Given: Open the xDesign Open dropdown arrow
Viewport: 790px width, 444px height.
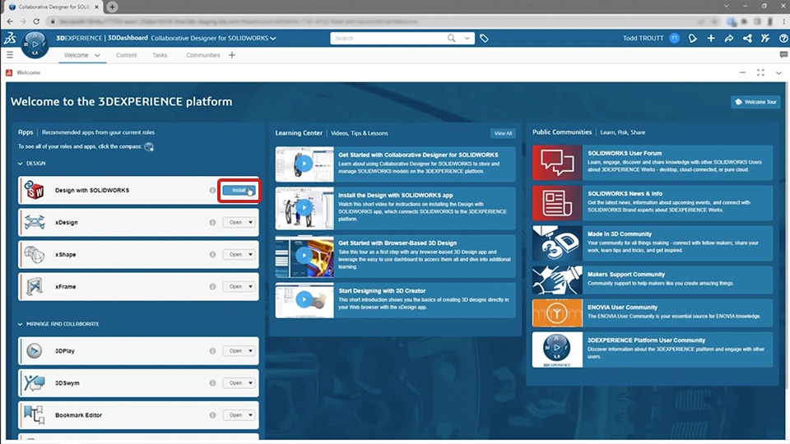Looking at the screenshot, I should click(250, 222).
